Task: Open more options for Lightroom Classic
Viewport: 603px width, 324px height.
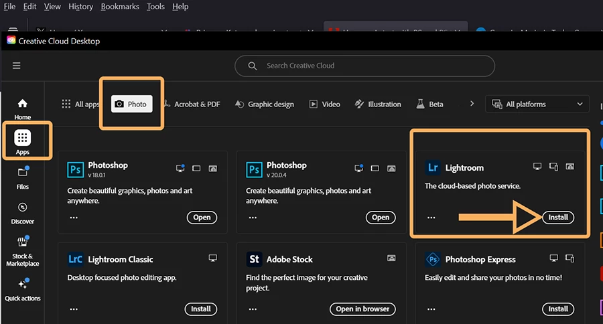Action: (74, 309)
